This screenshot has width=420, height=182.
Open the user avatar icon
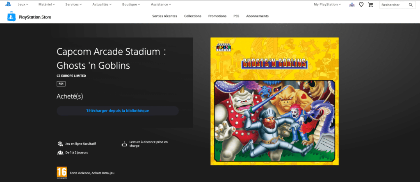pos(352,5)
